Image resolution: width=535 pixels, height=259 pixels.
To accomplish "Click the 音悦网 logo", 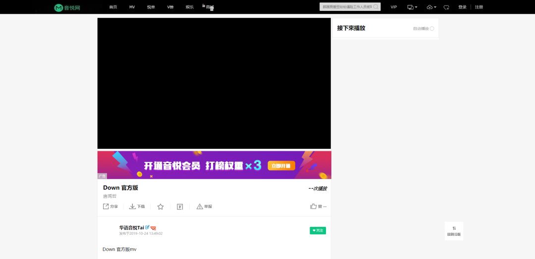I will [x=67, y=7].
